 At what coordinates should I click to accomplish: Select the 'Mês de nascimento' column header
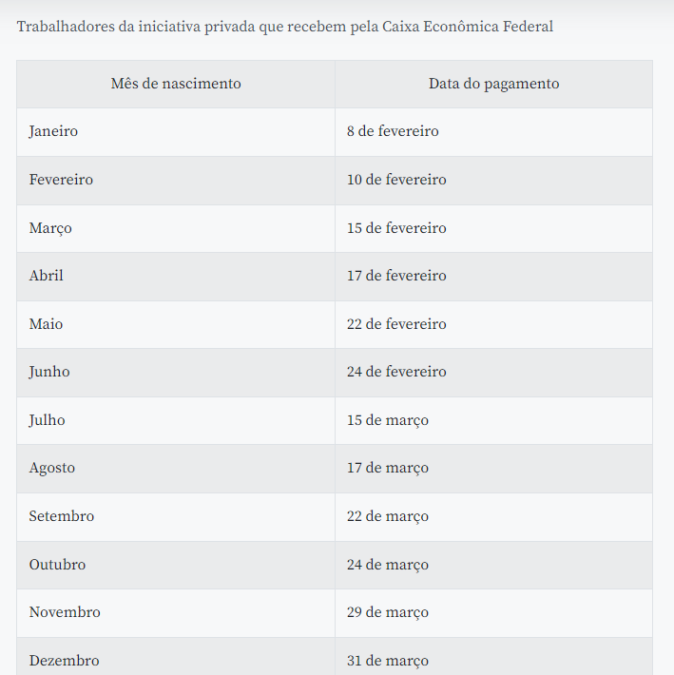tap(176, 84)
